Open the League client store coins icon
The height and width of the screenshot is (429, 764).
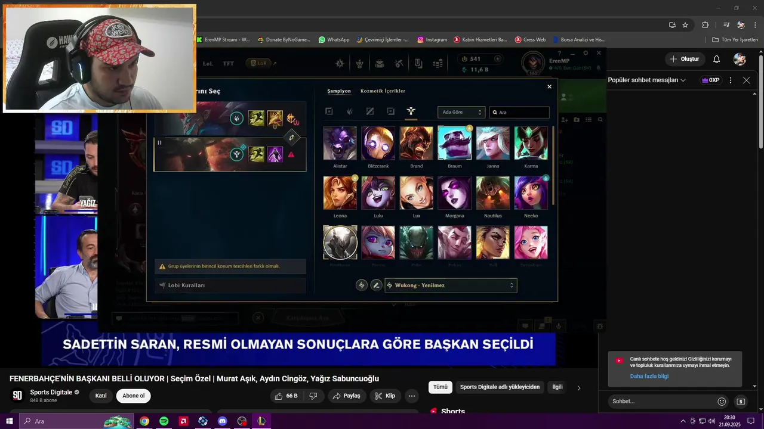pyautogui.click(x=438, y=63)
